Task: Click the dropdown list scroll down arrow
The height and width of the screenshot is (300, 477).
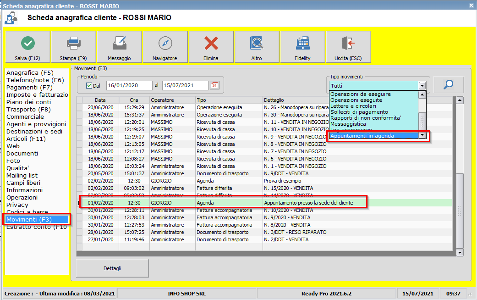Action: 422,135
